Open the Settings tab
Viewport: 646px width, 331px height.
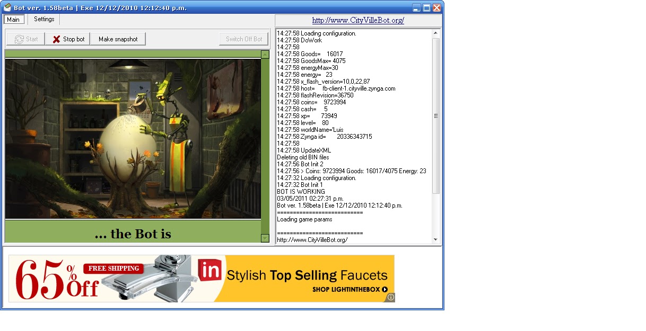[44, 19]
